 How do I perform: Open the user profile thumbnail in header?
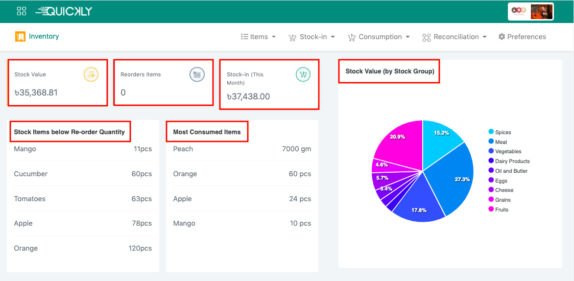pyautogui.click(x=542, y=11)
